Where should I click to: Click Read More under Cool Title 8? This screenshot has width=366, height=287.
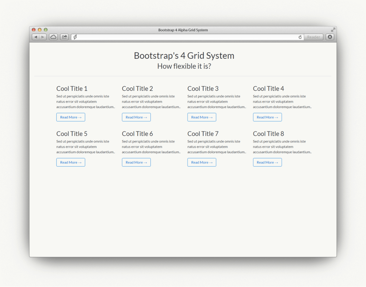267,162
